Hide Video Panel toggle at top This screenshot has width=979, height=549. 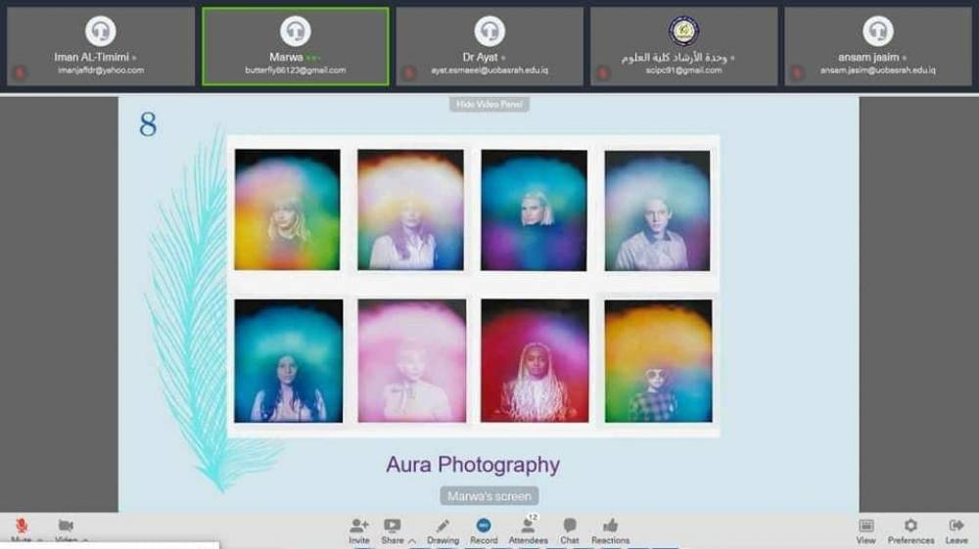pyautogui.click(x=489, y=104)
